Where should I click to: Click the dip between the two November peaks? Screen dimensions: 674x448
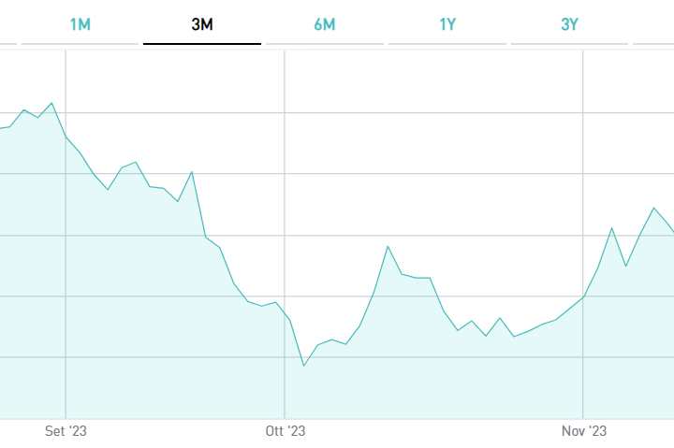pyautogui.click(x=625, y=267)
